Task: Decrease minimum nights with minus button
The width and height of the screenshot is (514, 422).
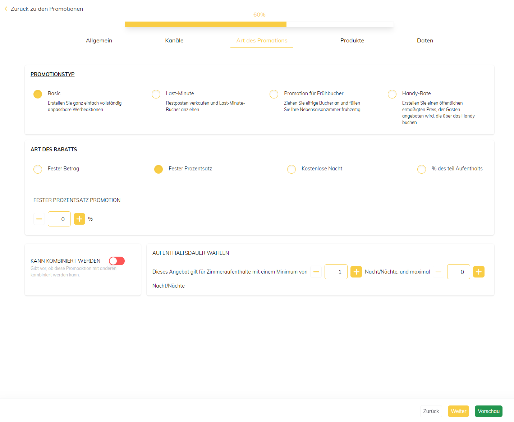Action: click(316, 272)
